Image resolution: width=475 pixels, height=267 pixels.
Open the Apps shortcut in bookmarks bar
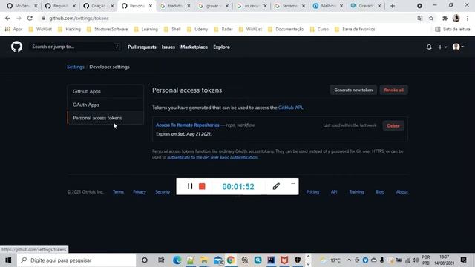click(14, 30)
